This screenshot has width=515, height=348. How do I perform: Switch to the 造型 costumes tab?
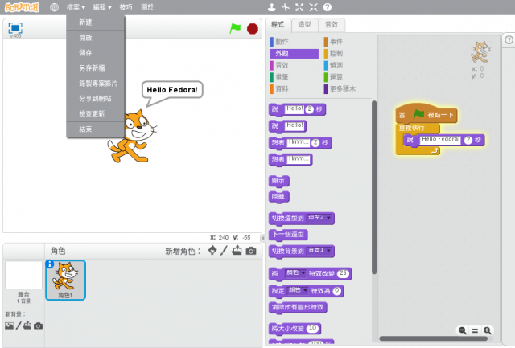point(304,25)
